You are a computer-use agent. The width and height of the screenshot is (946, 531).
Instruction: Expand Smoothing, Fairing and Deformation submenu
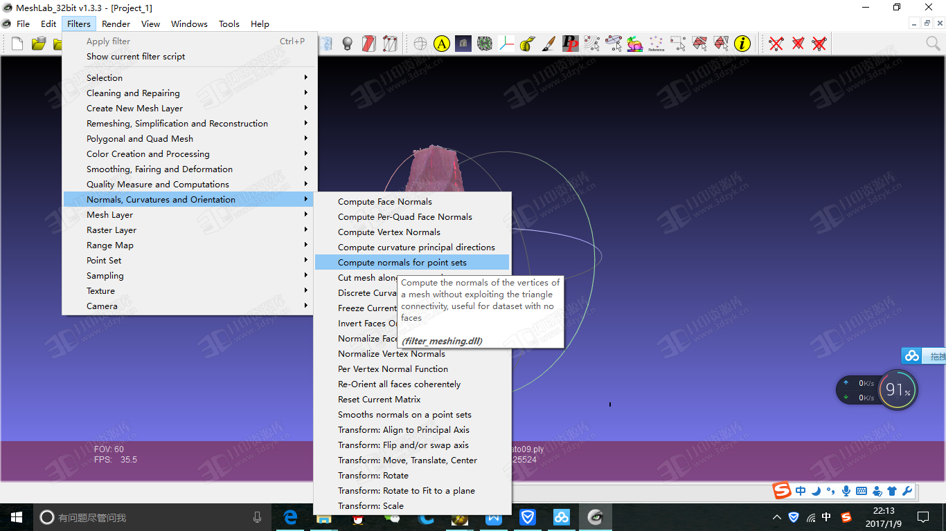pyautogui.click(x=188, y=169)
